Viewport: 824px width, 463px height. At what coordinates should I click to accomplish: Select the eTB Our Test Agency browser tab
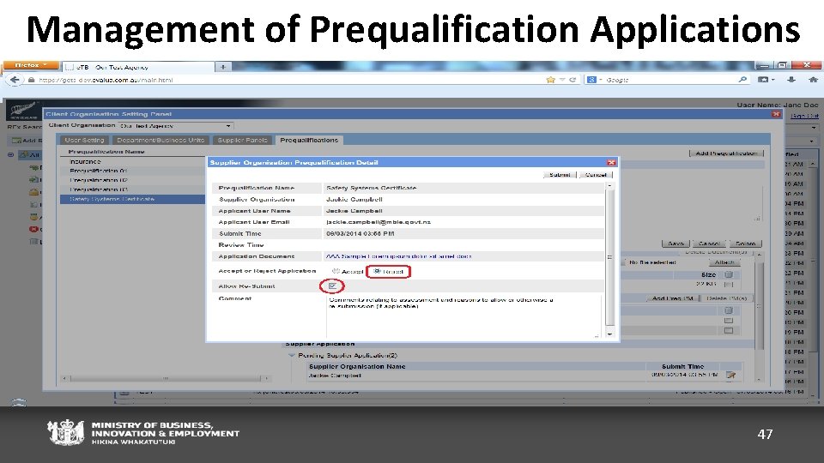tap(139, 67)
